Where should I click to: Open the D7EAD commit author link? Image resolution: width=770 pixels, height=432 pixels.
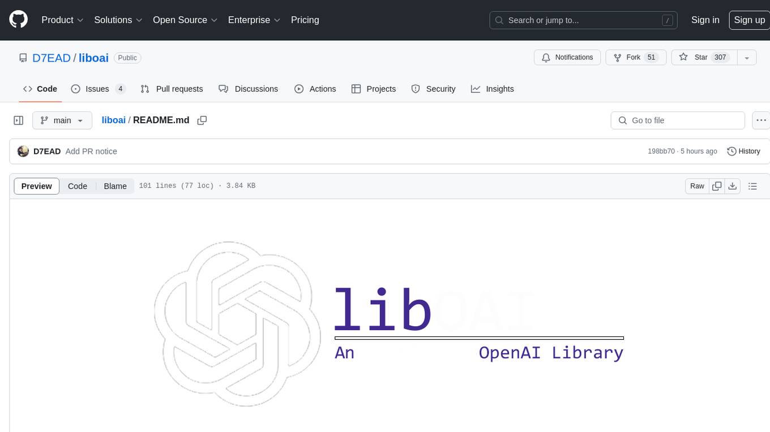[x=47, y=152]
